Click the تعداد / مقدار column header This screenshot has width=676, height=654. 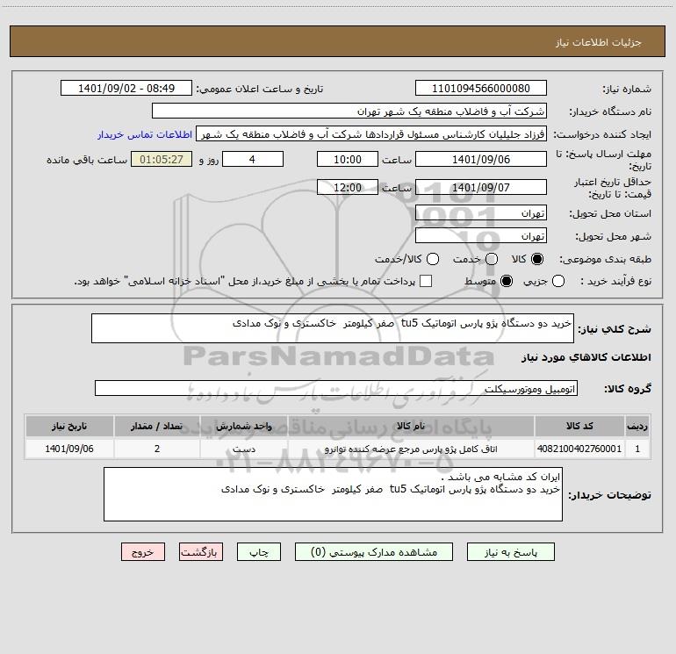click(157, 426)
